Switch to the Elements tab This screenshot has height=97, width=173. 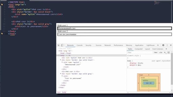click(70, 45)
